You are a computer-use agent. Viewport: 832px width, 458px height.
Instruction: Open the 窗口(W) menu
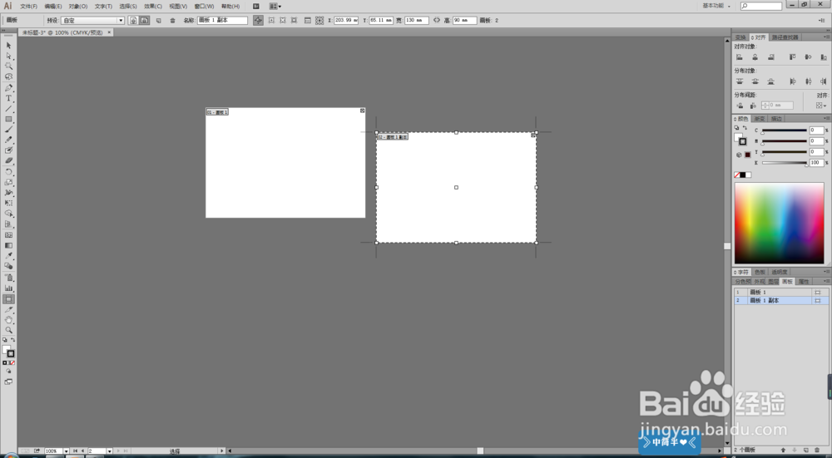click(205, 7)
